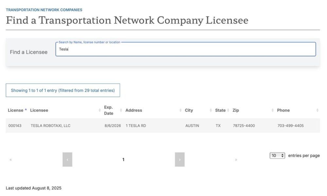Go to last page using double-right arrow

pyautogui.click(x=236, y=160)
